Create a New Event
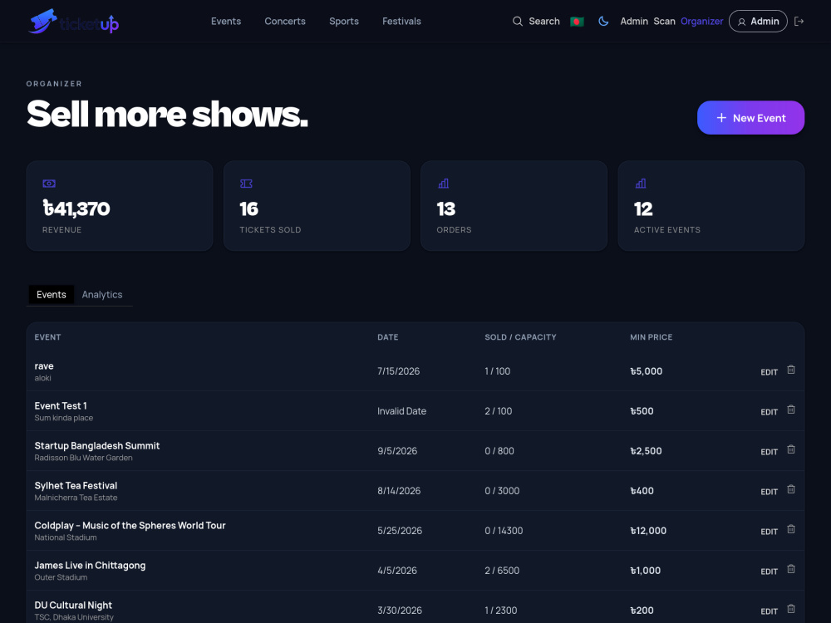 coord(750,118)
